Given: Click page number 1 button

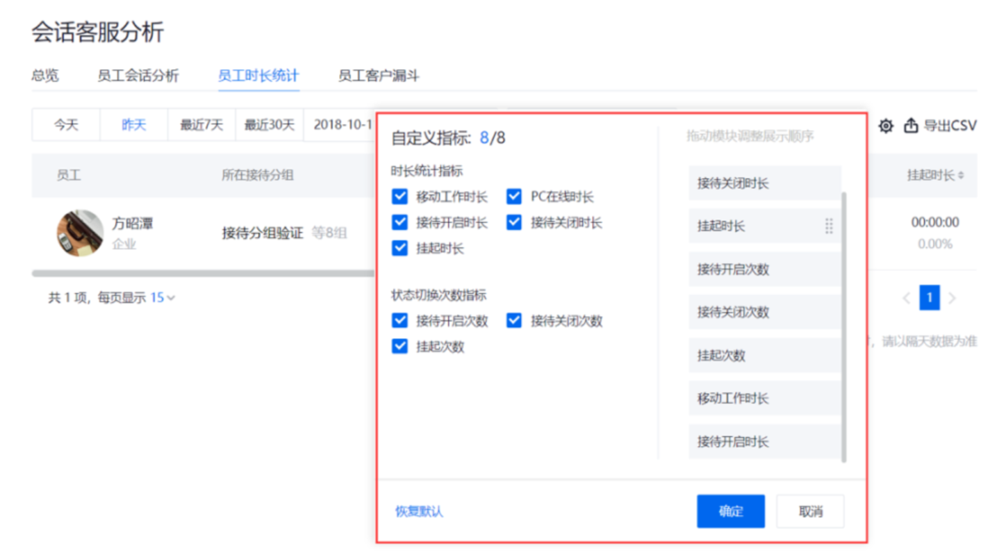Looking at the screenshot, I should tap(930, 299).
